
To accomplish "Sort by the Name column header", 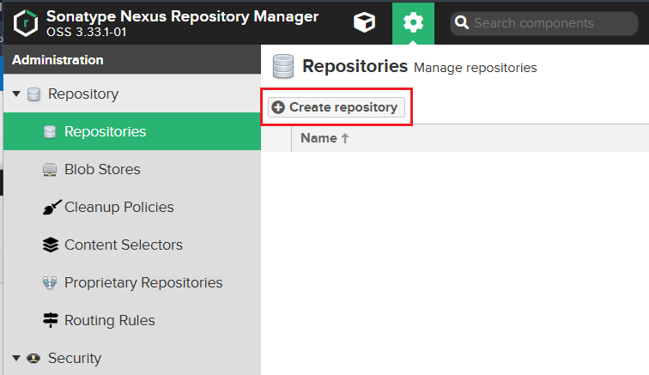I will [324, 138].
